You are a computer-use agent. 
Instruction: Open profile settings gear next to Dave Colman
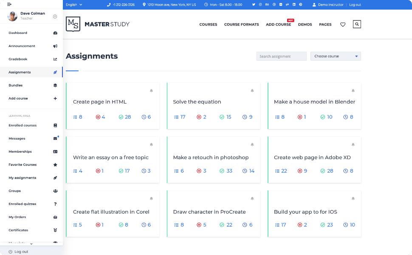click(55, 17)
